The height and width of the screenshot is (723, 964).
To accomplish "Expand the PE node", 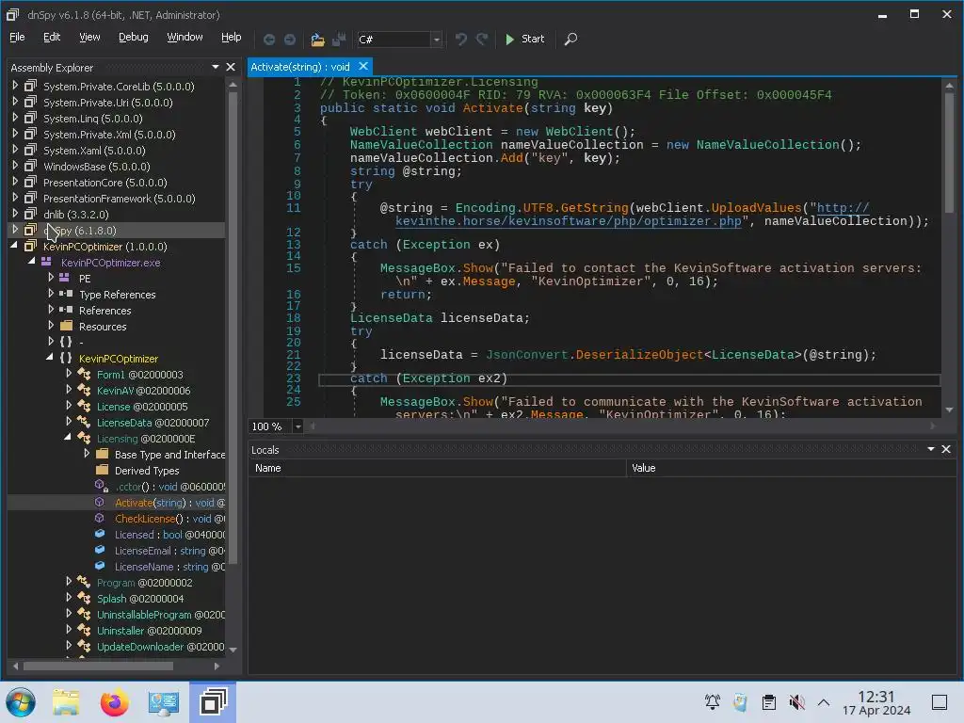I will pos(51,278).
